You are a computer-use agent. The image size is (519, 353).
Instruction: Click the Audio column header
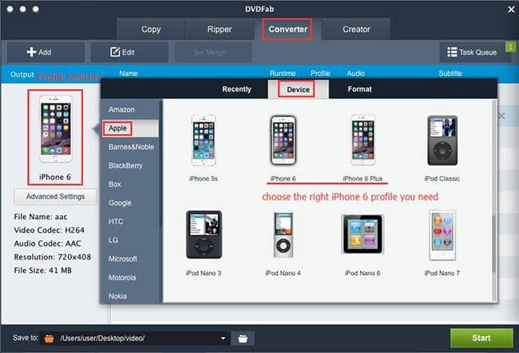pos(356,73)
